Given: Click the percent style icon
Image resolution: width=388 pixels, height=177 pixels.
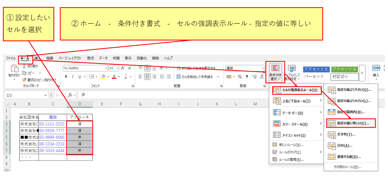Looking at the screenshot, I should tap(240, 77).
